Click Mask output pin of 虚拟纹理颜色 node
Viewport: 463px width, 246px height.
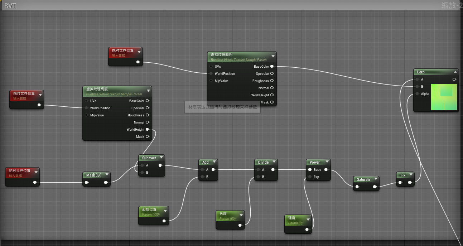pyautogui.click(x=272, y=102)
